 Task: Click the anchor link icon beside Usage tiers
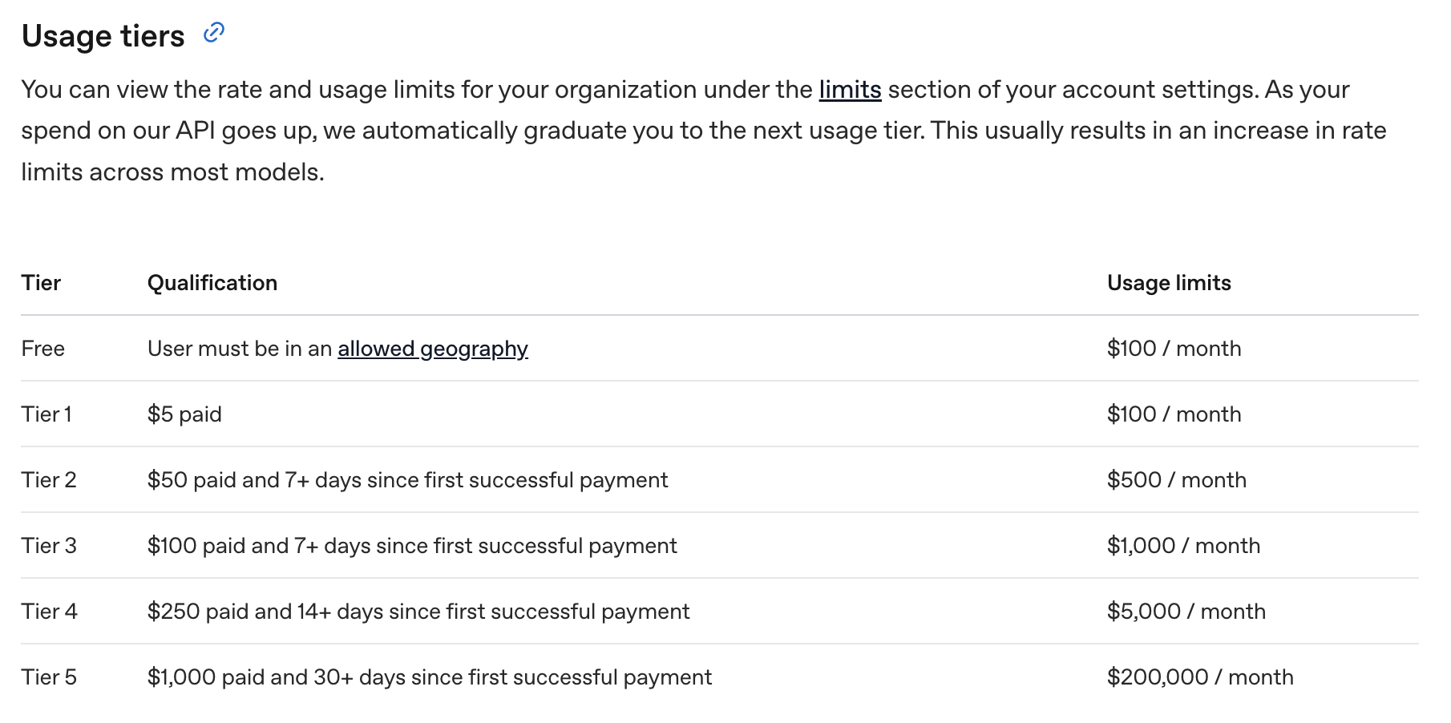(x=213, y=33)
